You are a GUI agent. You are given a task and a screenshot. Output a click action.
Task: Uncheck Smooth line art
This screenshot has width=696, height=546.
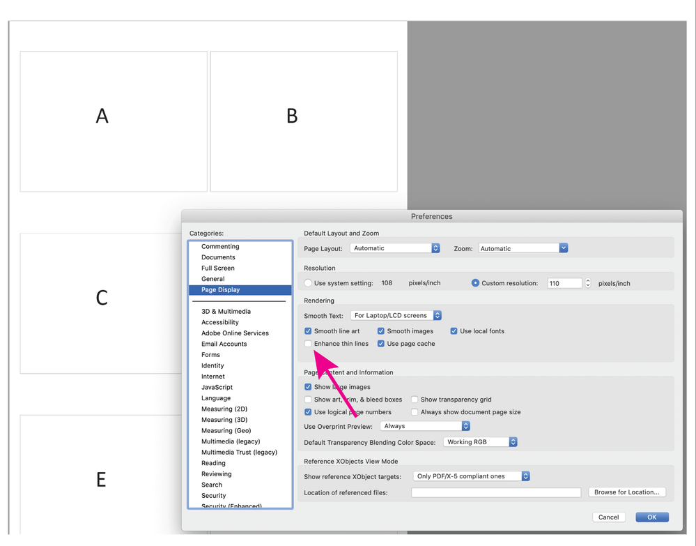coord(308,331)
